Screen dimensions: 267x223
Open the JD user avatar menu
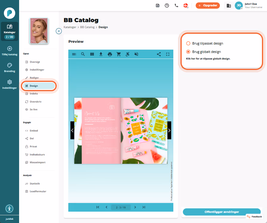[239, 6]
